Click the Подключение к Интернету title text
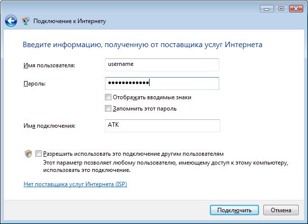This screenshot has height=224, width=308. point(70,21)
